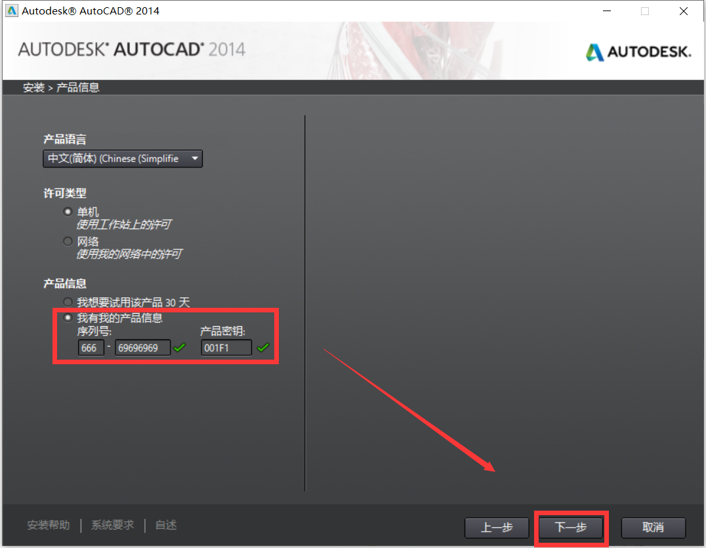Choose 我想要试用该产品 30 天 trial option

pos(68,302)
